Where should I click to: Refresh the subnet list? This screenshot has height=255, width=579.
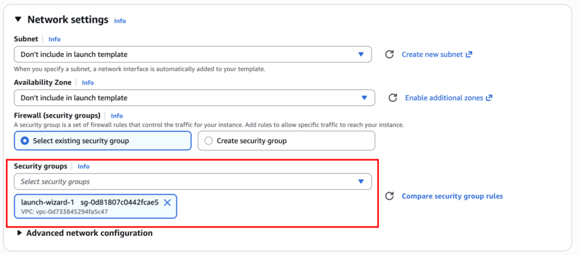coord(389,54)
